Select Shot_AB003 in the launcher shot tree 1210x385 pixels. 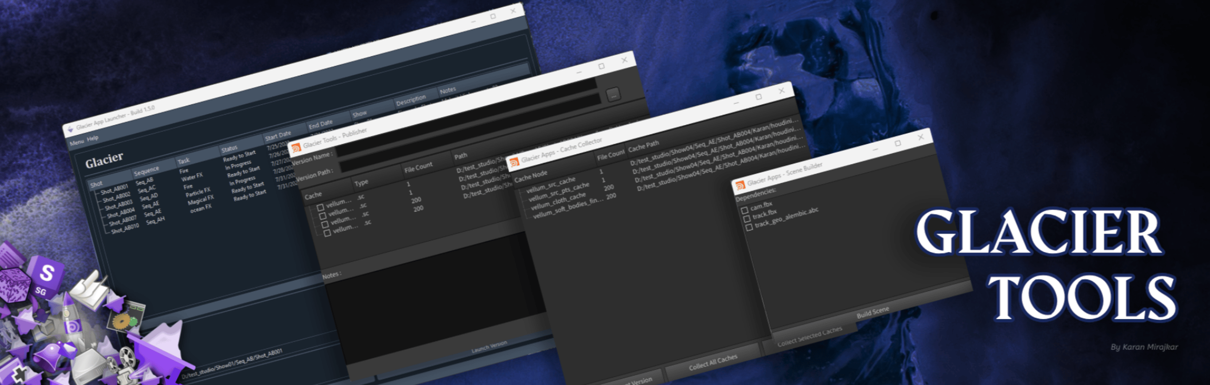click(119, 206)
